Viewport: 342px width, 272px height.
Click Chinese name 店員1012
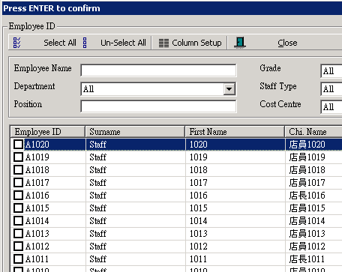(x=307, y=247)
